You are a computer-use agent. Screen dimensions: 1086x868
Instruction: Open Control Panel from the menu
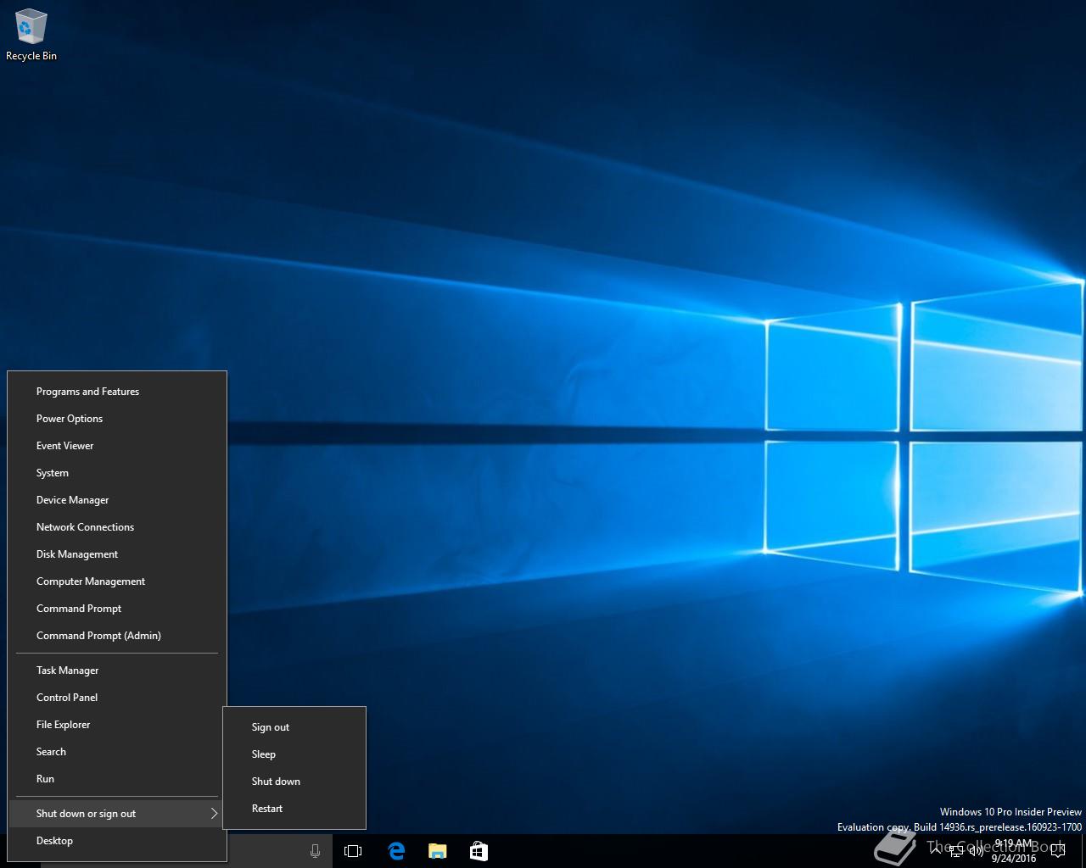coord(67,698)
